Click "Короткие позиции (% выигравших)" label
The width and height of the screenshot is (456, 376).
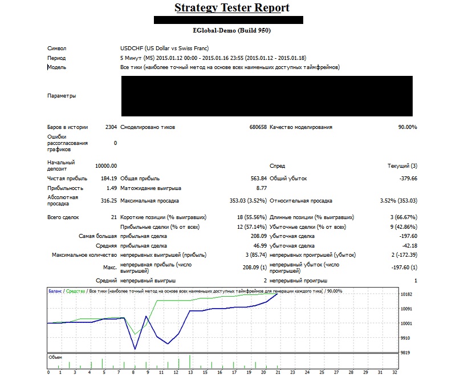pos(164,217)
